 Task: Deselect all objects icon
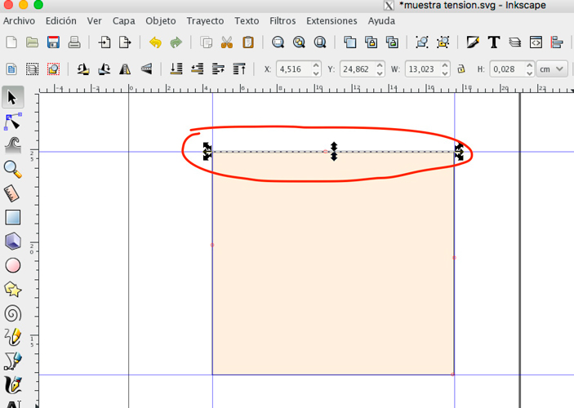(53, 69)
